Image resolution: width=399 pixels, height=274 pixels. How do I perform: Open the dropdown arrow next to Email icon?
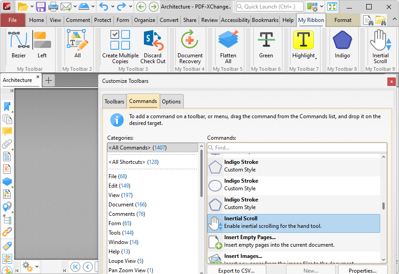[x=75, y=6]
